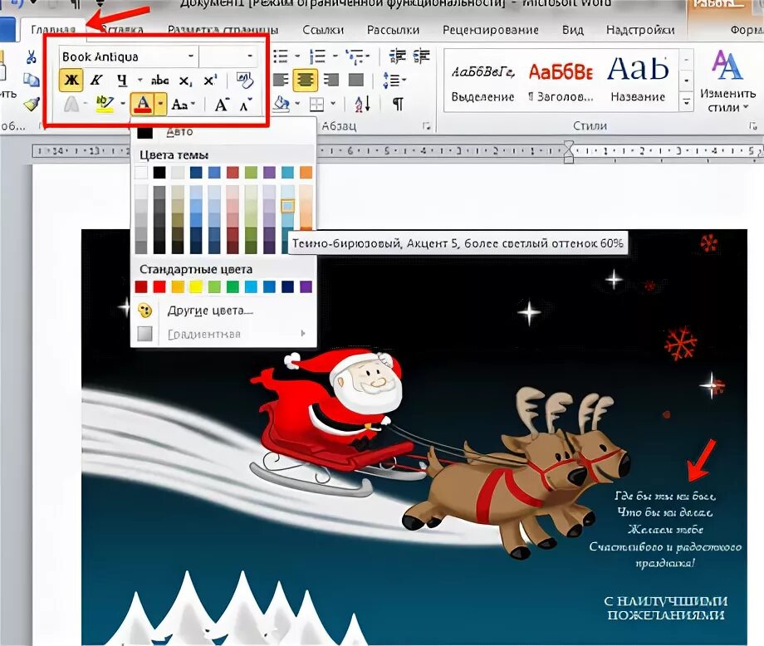Click the Shrink Font icon

[x=246, y=105]
